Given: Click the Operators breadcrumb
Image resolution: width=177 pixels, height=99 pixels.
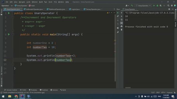Looking at the screenshot, I should 5,5.
